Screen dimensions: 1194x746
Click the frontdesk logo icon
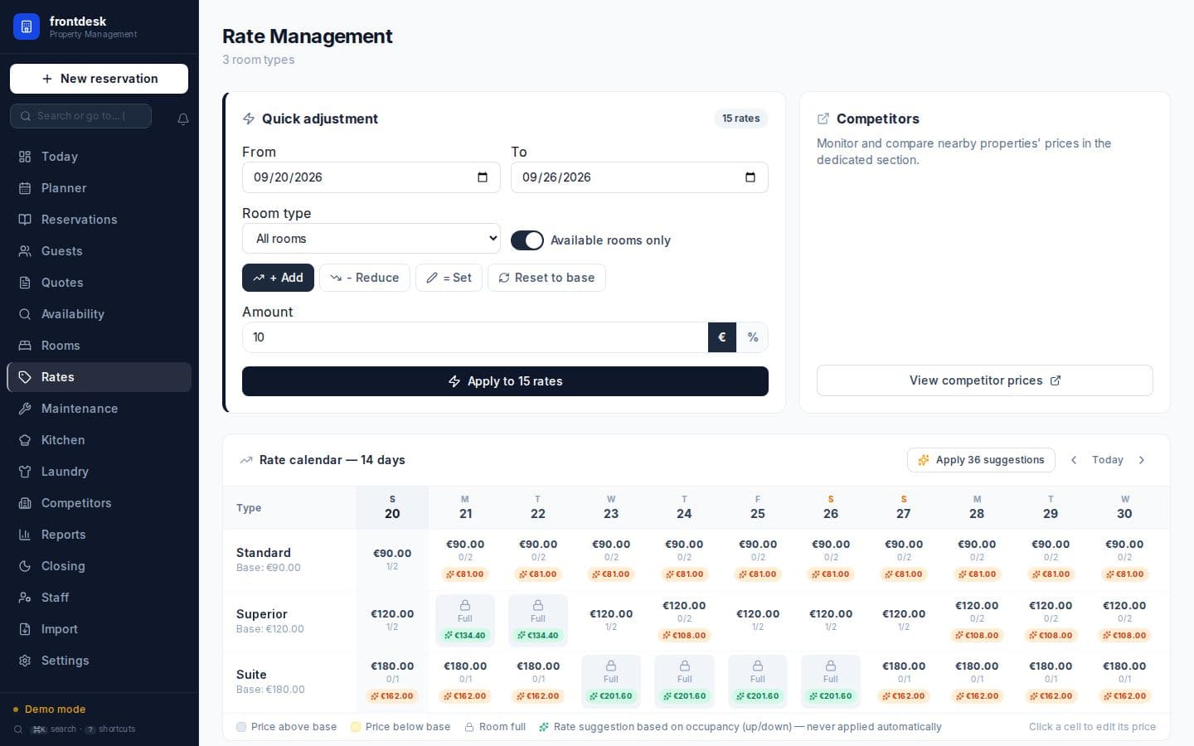coord(27,27)
